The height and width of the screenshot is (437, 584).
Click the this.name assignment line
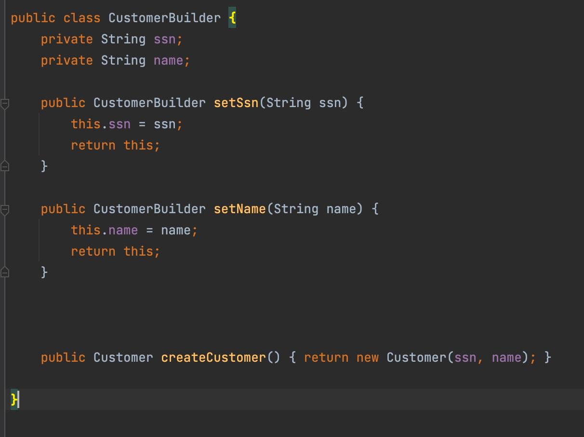[133, 230]
